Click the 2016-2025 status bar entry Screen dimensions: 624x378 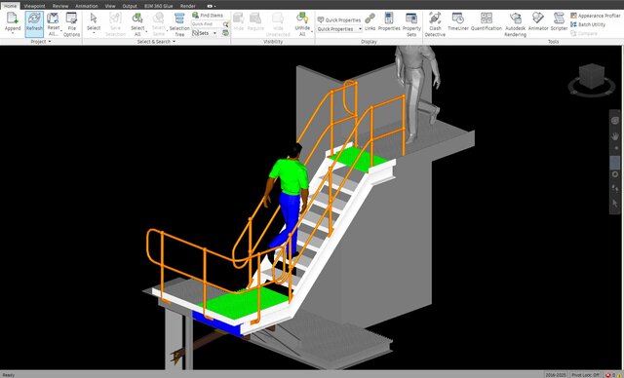click(557, 374)
